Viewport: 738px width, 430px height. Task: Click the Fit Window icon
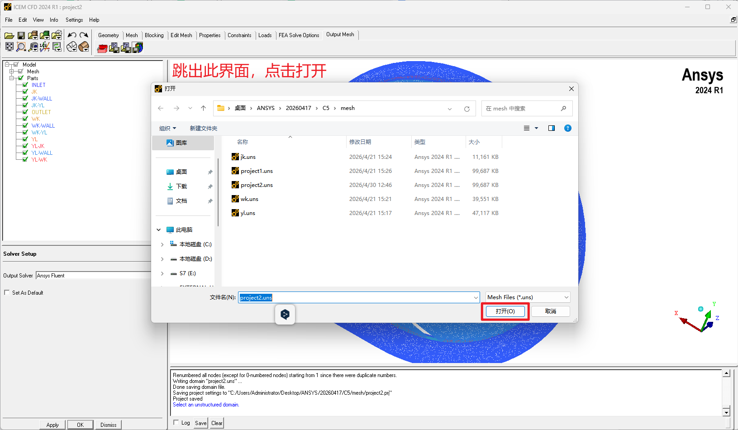coord(9,47)
